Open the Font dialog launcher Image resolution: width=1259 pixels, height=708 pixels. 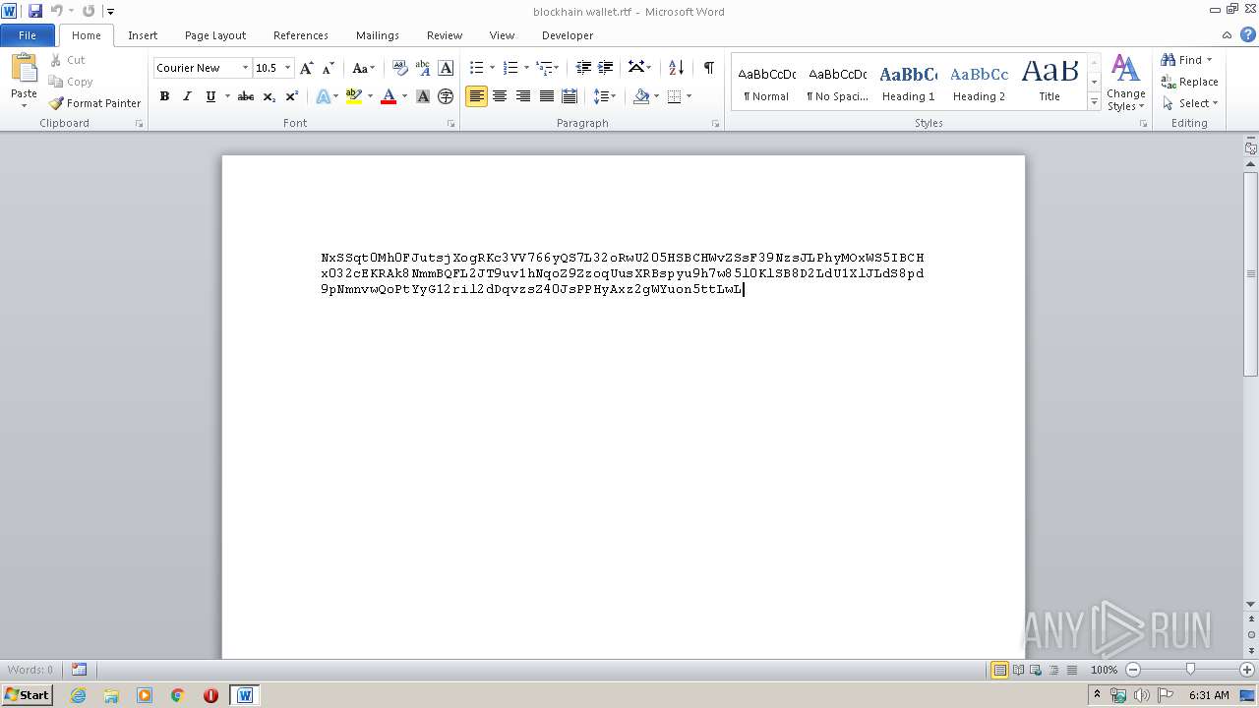(450, 124)
